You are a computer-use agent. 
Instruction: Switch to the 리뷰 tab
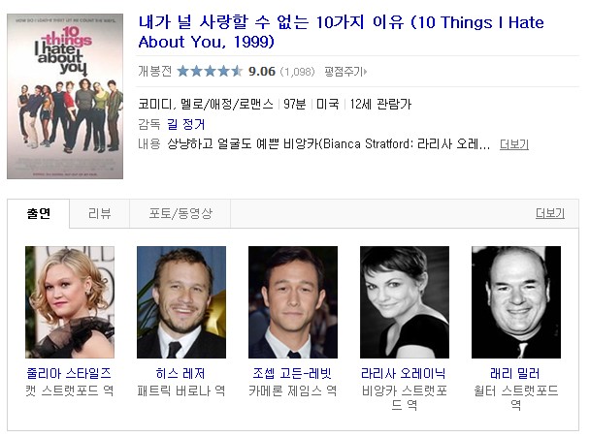pos(100,213)
